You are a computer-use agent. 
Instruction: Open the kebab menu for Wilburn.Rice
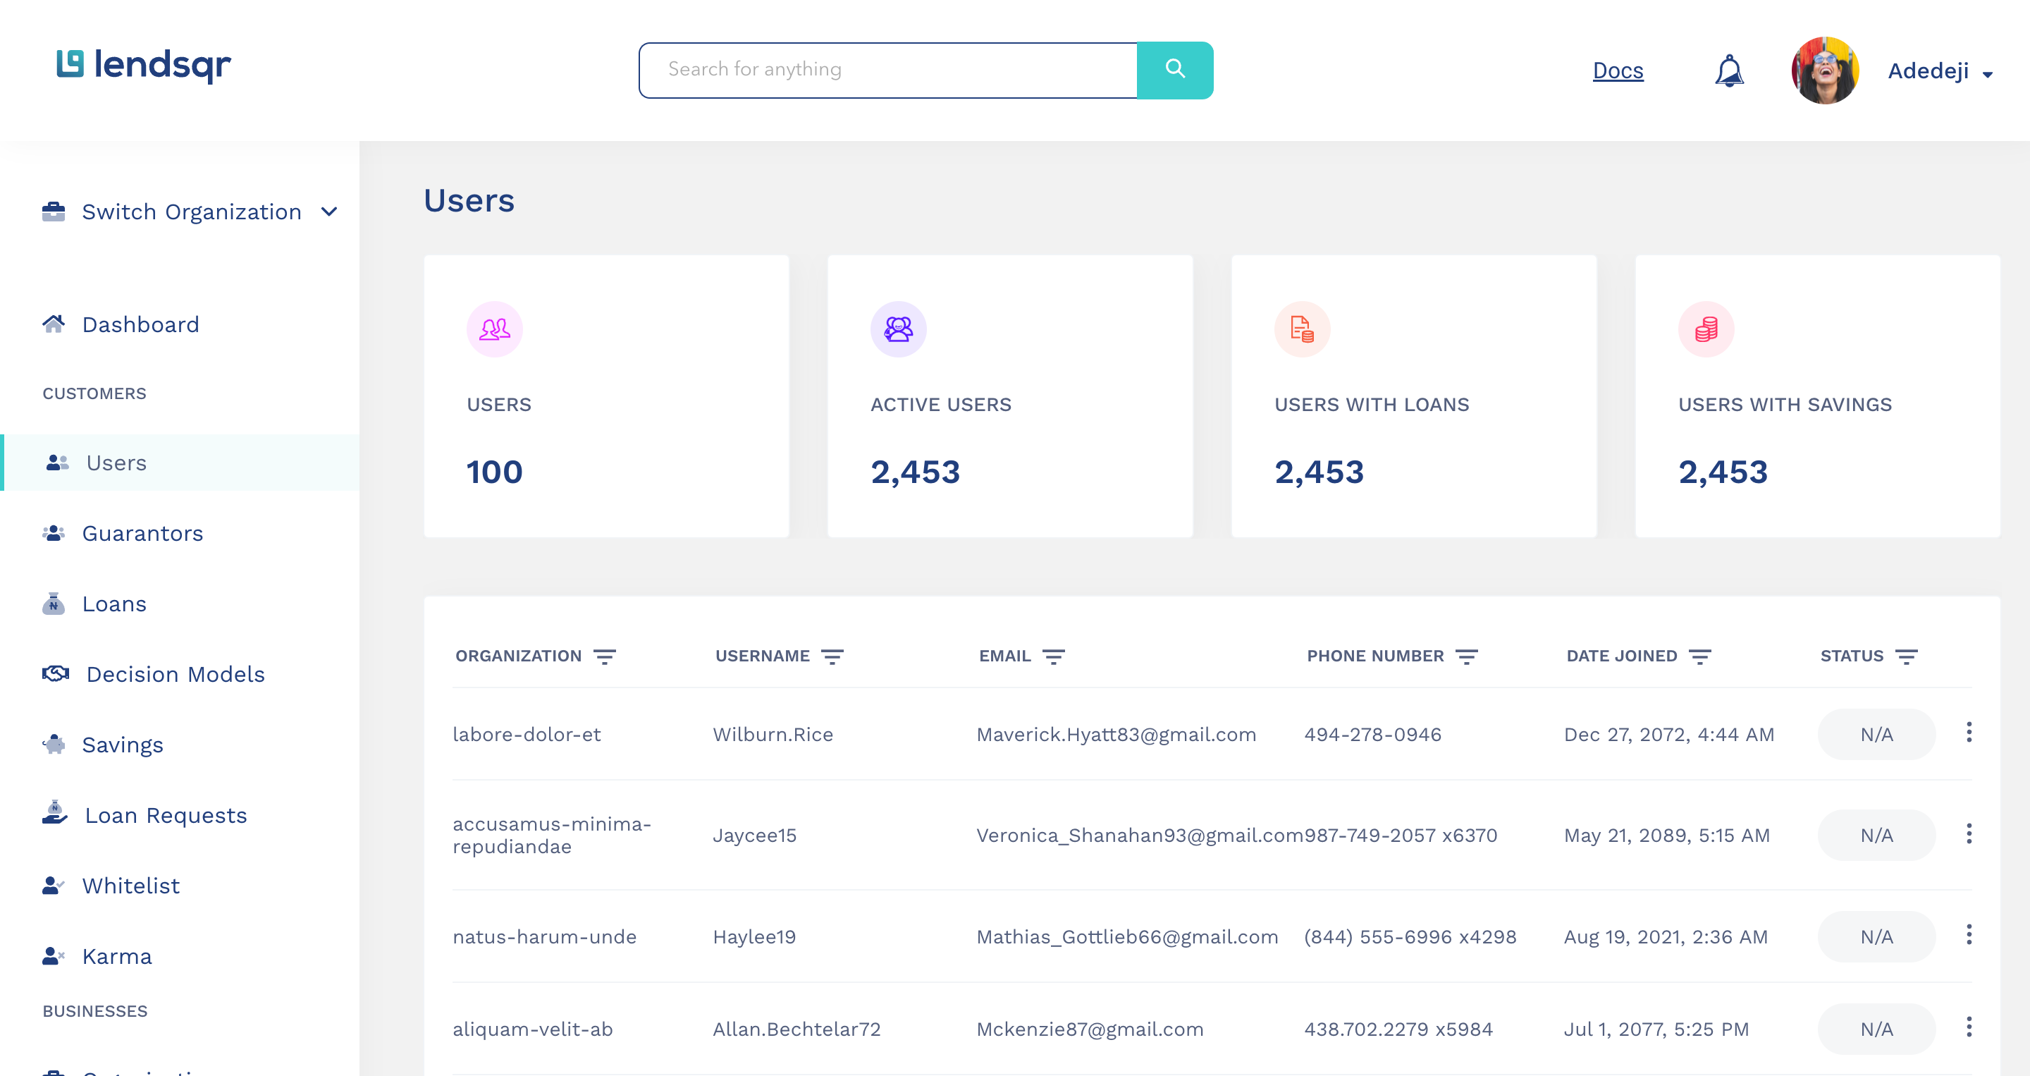tap(1969, 733)
